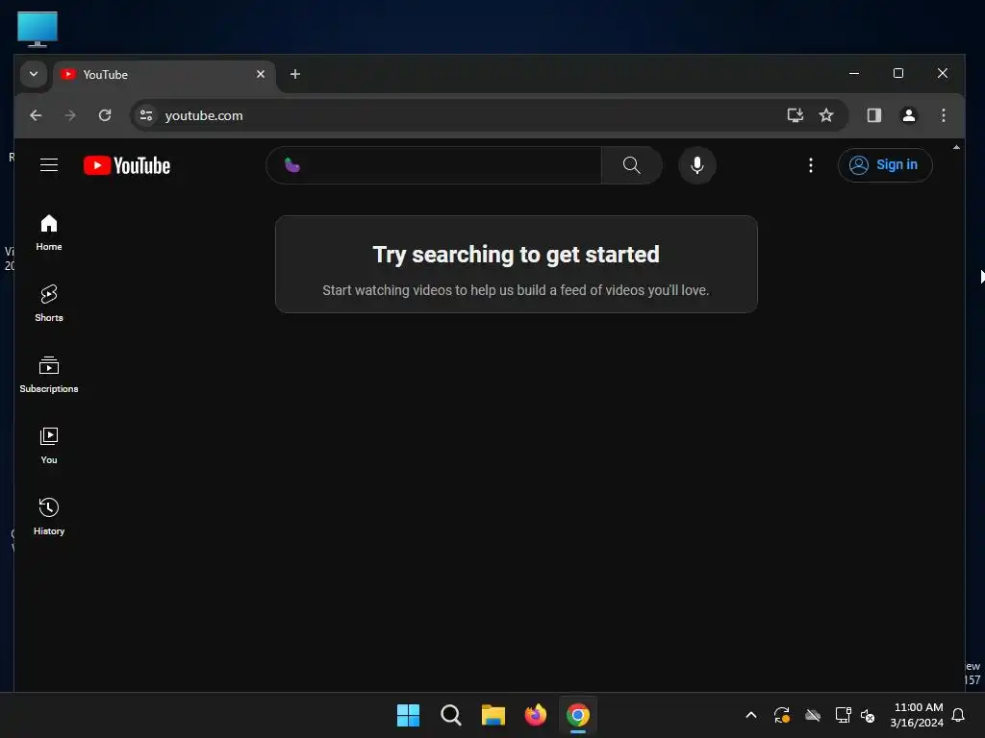Image resolution: width=985 pixels, height=738 pixels.
Task: Launch Firefox from the taskbar
Action: coord(535,715)
